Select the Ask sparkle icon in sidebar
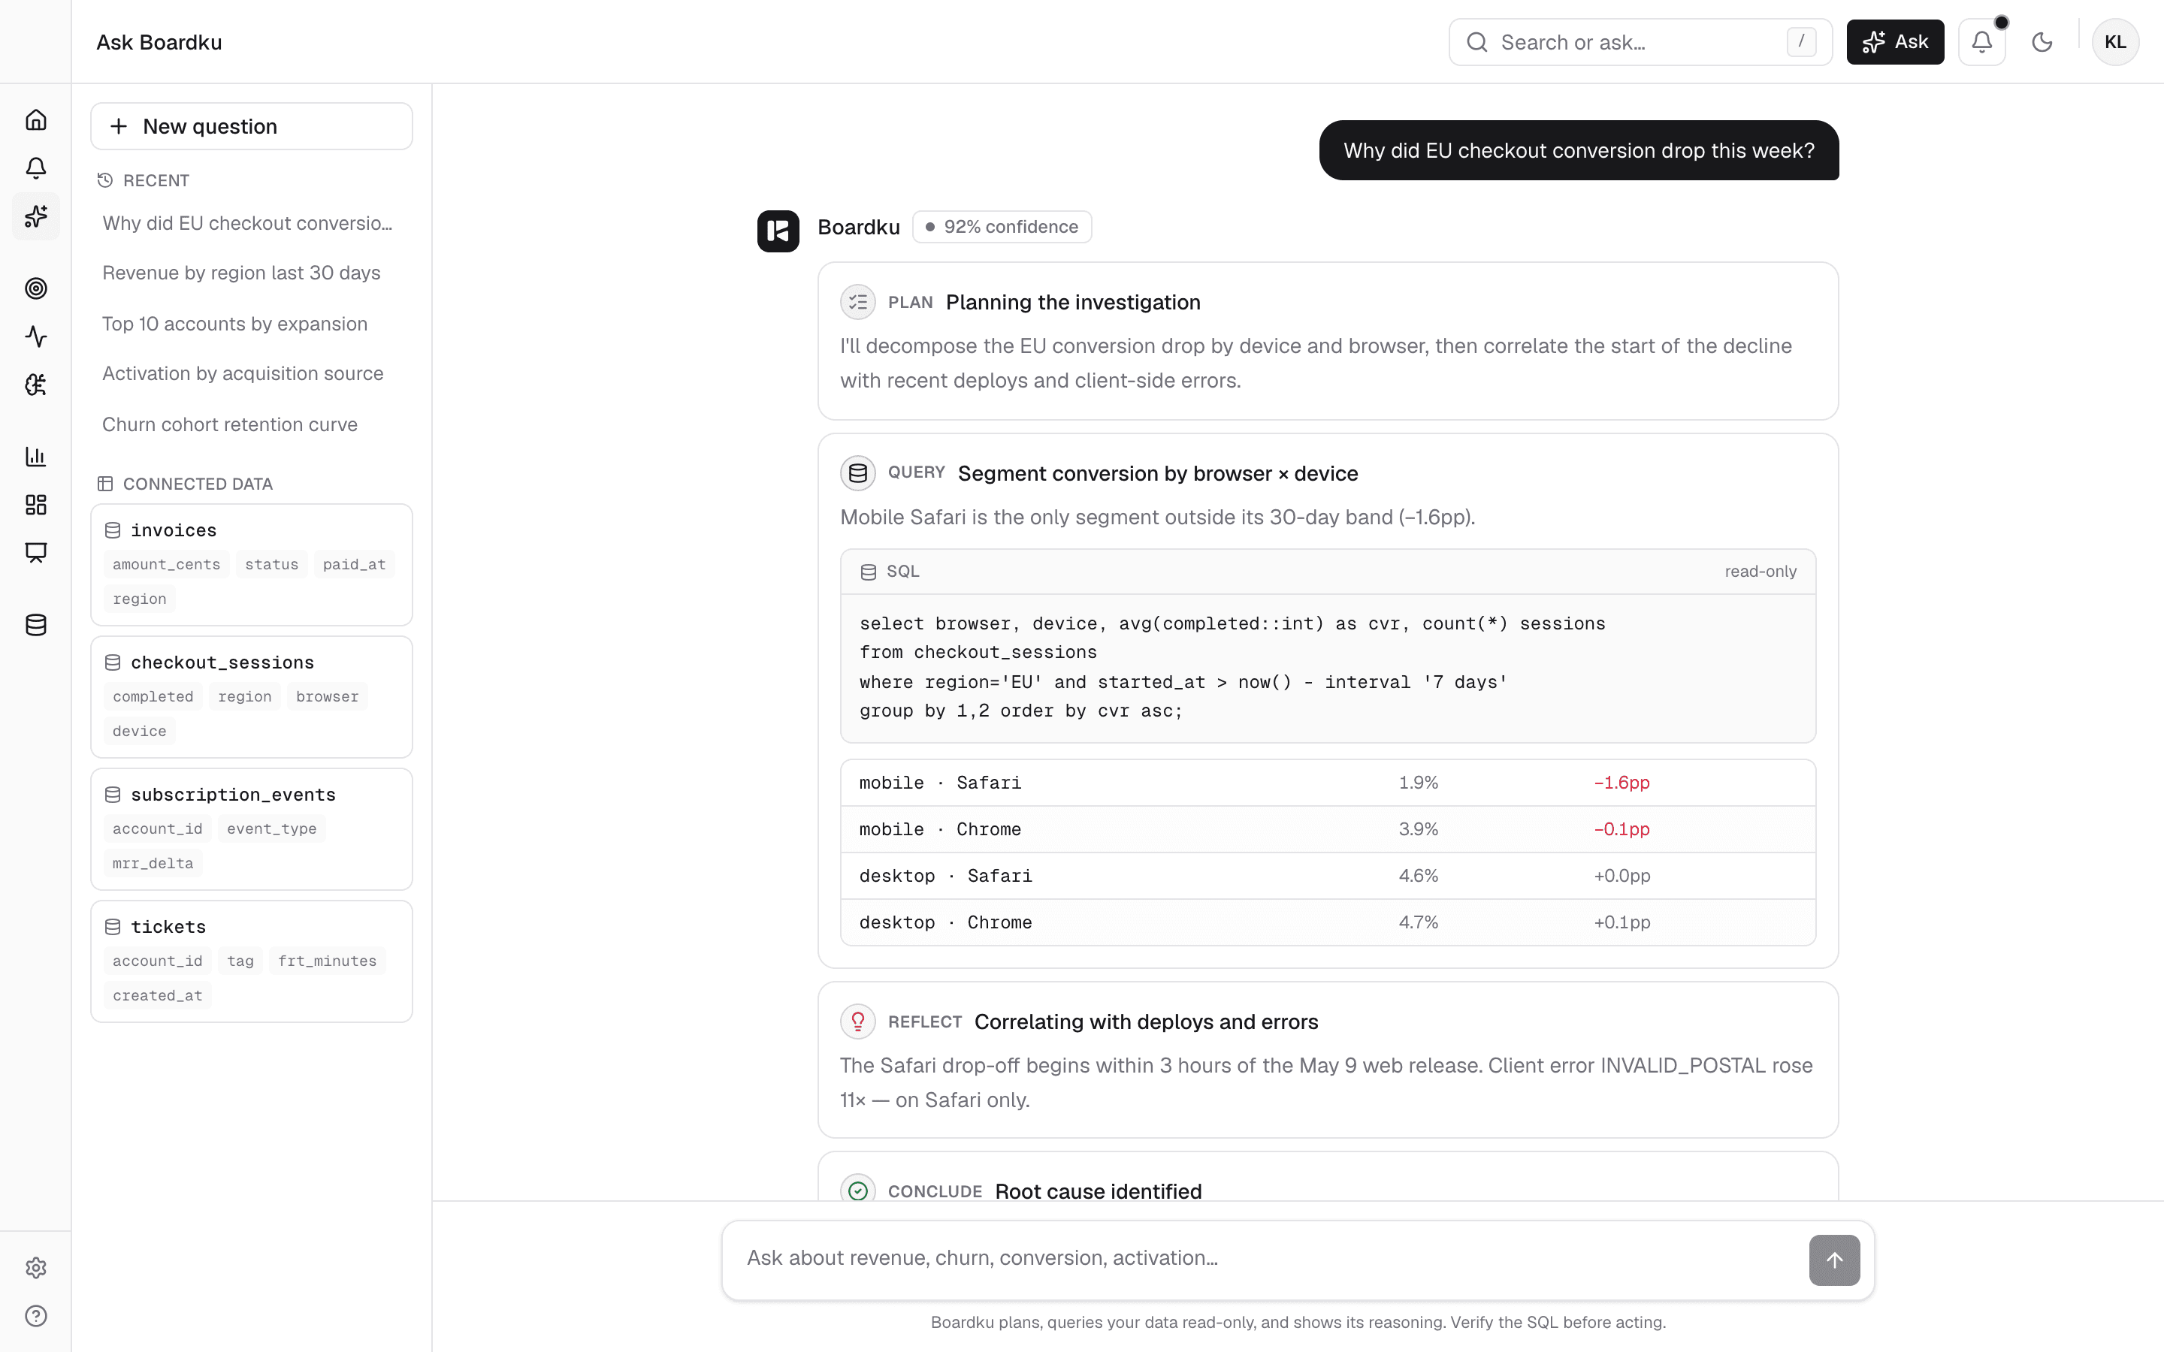Screen dimensions: 2164x1352 coord(36,216)
